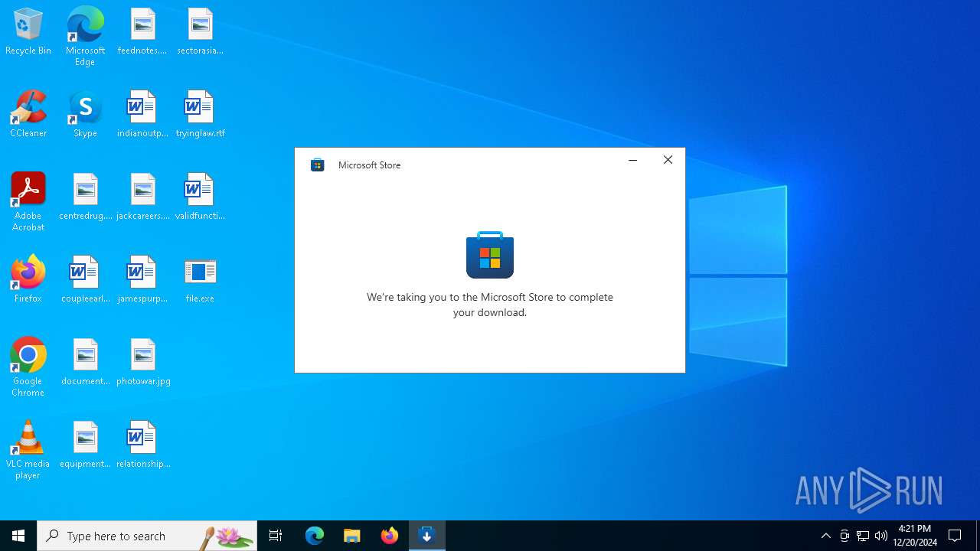Open Microsoft Edge desktop shortcut

click(85, 37)
